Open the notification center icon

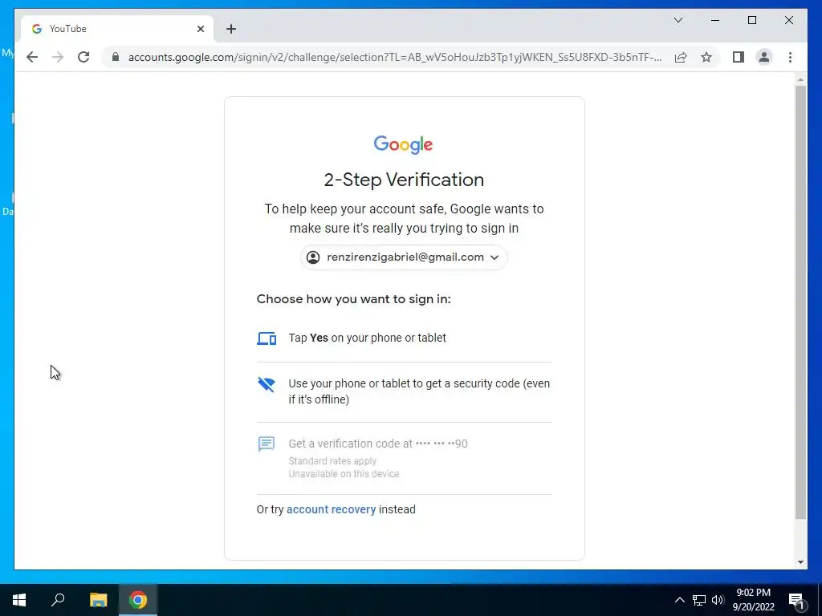pos(796,600)
